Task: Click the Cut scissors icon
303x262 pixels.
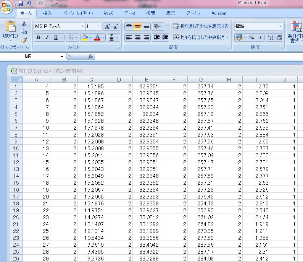Action: pyautogui.click(x=24, y=24)
